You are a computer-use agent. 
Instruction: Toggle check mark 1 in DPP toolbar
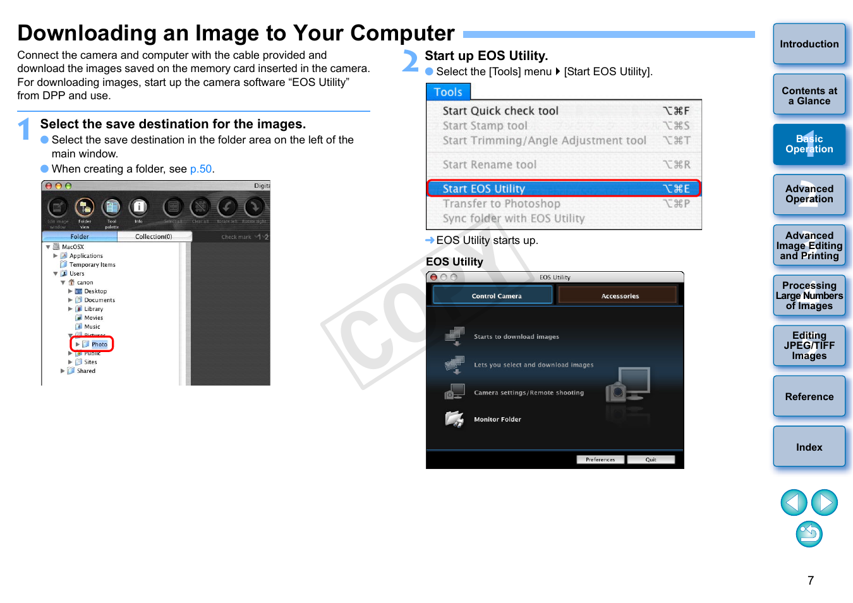click(x=258, y=237)
